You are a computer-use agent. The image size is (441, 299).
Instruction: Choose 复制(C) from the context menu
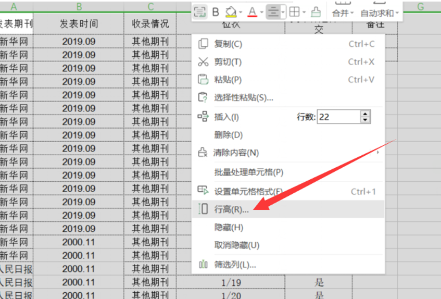pos(288,44)
